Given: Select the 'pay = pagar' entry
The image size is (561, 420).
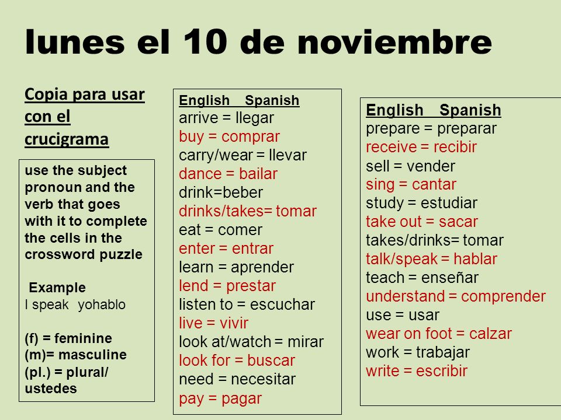Looking at the screenshot, I should click(220, 398).
